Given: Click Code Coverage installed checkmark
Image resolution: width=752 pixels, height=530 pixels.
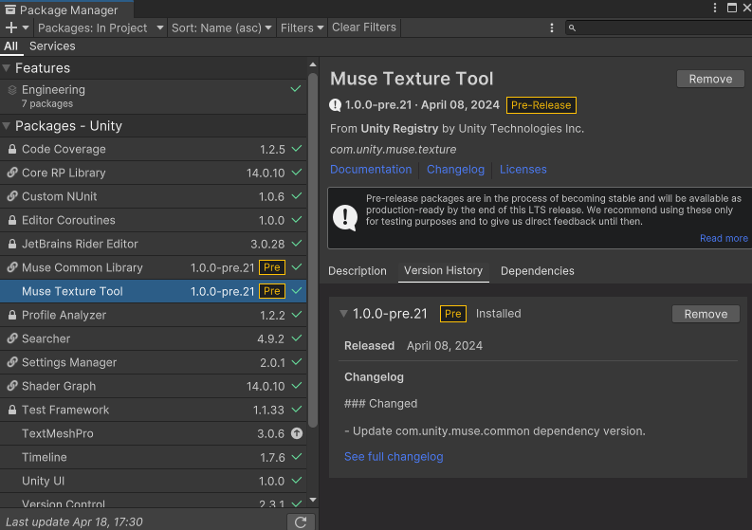Looking at the screenshot, I should [297, 149].
